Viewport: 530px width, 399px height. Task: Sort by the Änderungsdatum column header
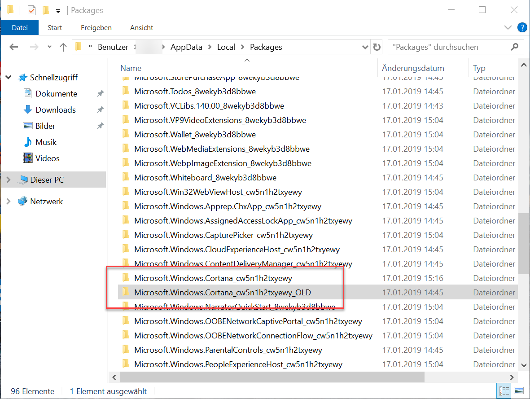point(413,68)
